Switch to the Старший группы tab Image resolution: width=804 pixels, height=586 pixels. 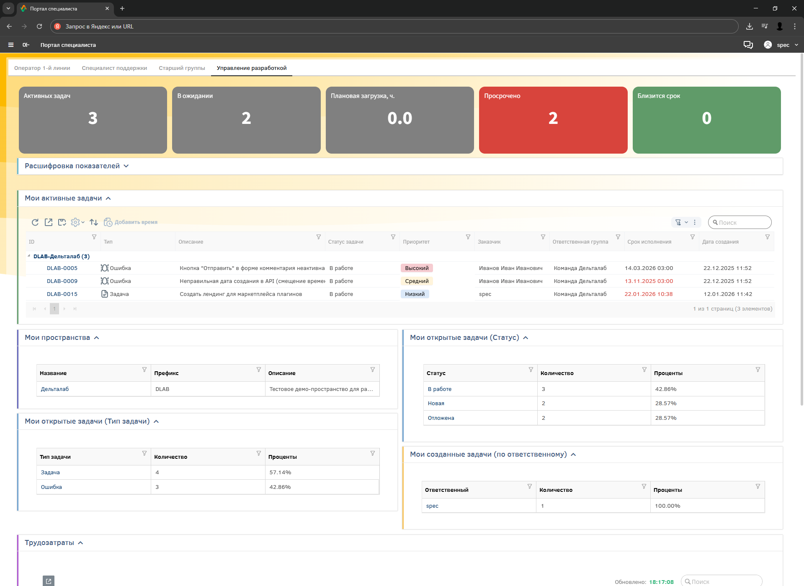click(182, 68)
